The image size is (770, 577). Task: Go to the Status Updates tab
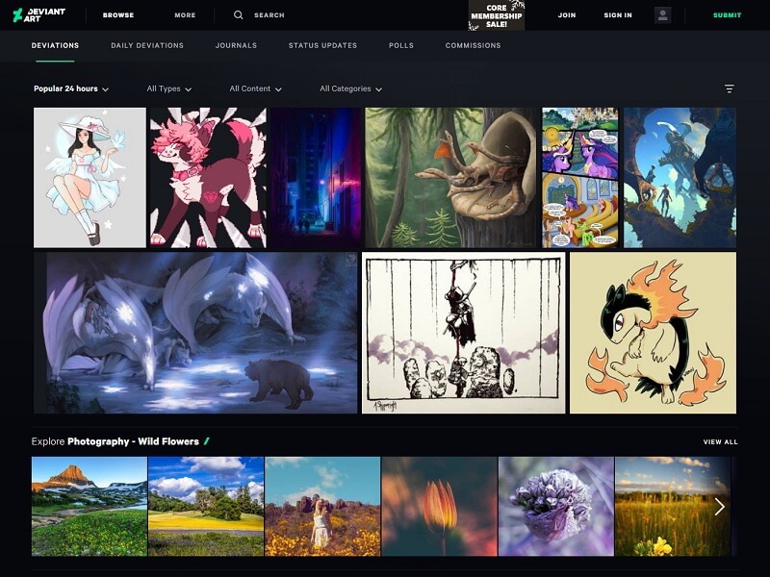[x=322, y=45]
